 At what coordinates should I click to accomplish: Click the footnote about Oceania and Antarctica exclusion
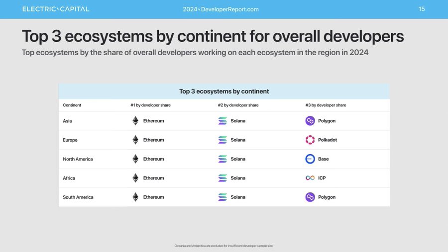(224, 246)
